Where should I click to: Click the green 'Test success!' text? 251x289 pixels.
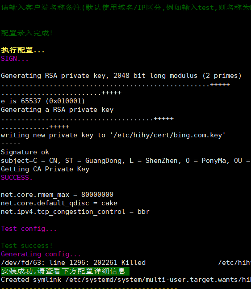27,246
